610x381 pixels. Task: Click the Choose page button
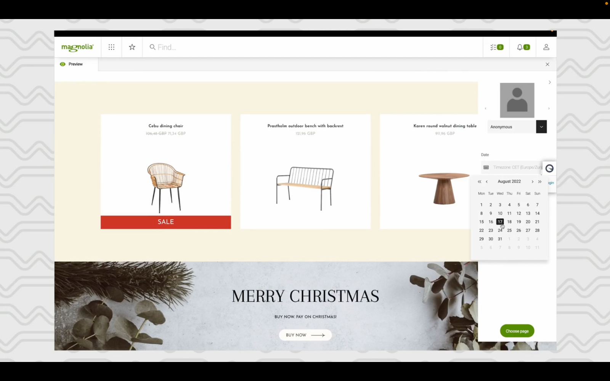tap(517, 331)
